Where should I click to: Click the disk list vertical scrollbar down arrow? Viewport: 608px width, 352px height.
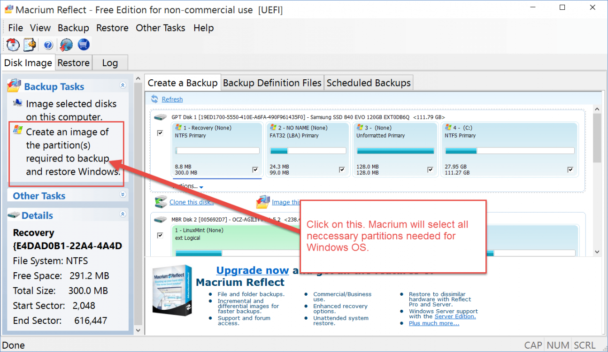click(597, 252)
